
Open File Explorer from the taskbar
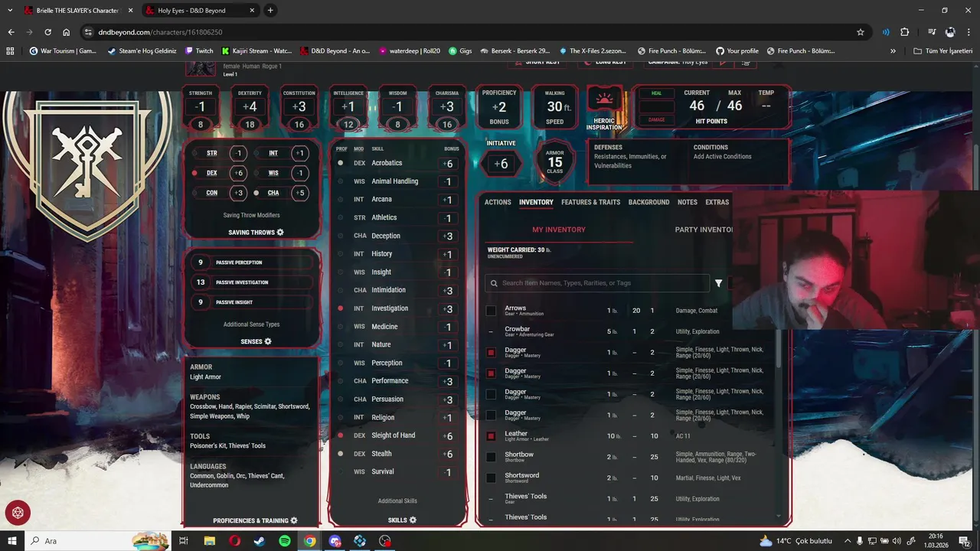point(209,541)
